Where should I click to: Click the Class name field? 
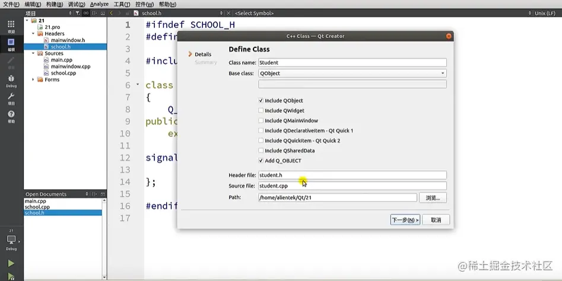click(353, 63)
